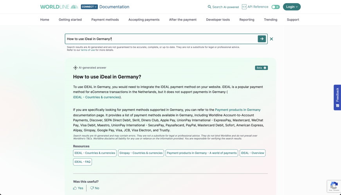This screenshot has height=195, width=341.
Task: Open the CONNECT product dropdown
Action: (x=89, y=7)
